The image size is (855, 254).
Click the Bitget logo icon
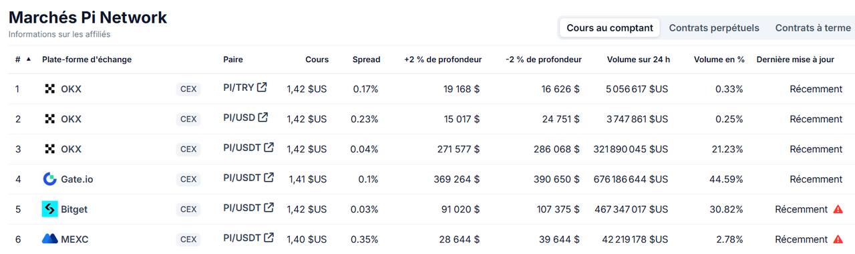coord(49,209)
